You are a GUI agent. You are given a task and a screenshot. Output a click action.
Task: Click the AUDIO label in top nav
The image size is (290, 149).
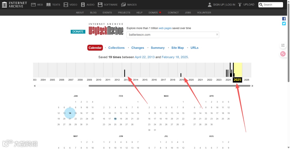[x=90, y=5]
